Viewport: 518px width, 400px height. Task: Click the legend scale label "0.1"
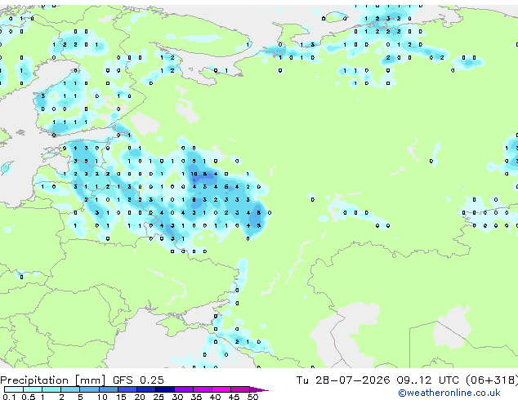pyautogui.click(x=9, y=397)
